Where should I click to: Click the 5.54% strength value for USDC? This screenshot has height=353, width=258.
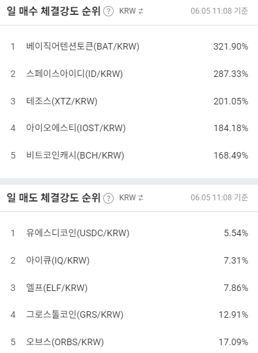236,233
